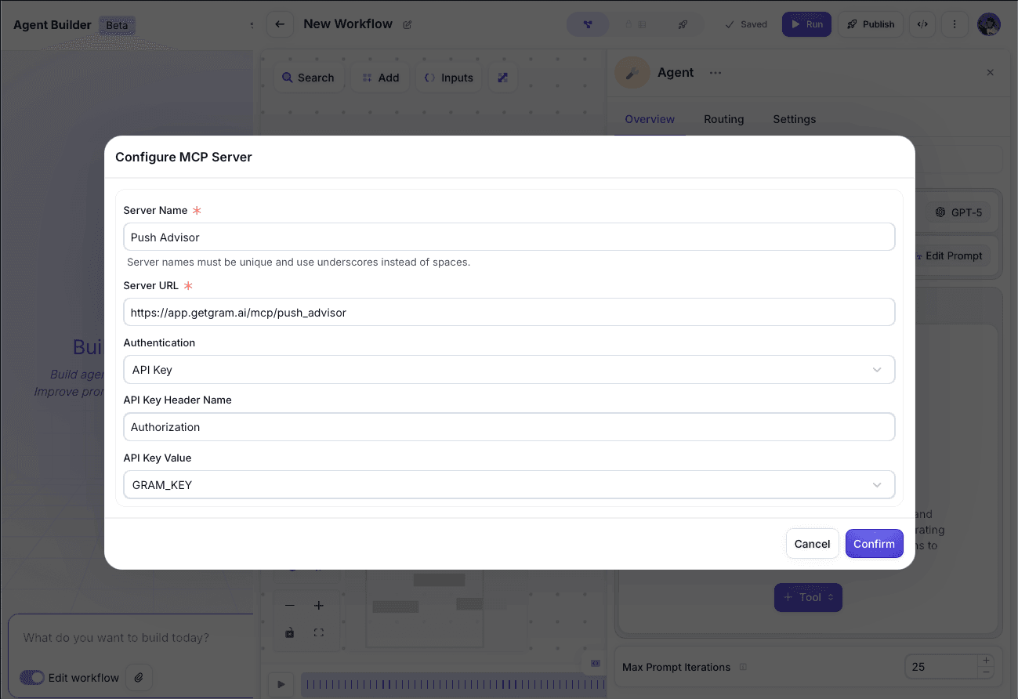The height and width of the screenshot is (699, 1018).
Task: Open the Agent panel ellipsis menu
Action: click(x=715, y=72)
